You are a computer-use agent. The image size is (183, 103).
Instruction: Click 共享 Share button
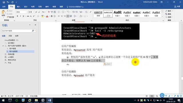click(x=177, y=7)
